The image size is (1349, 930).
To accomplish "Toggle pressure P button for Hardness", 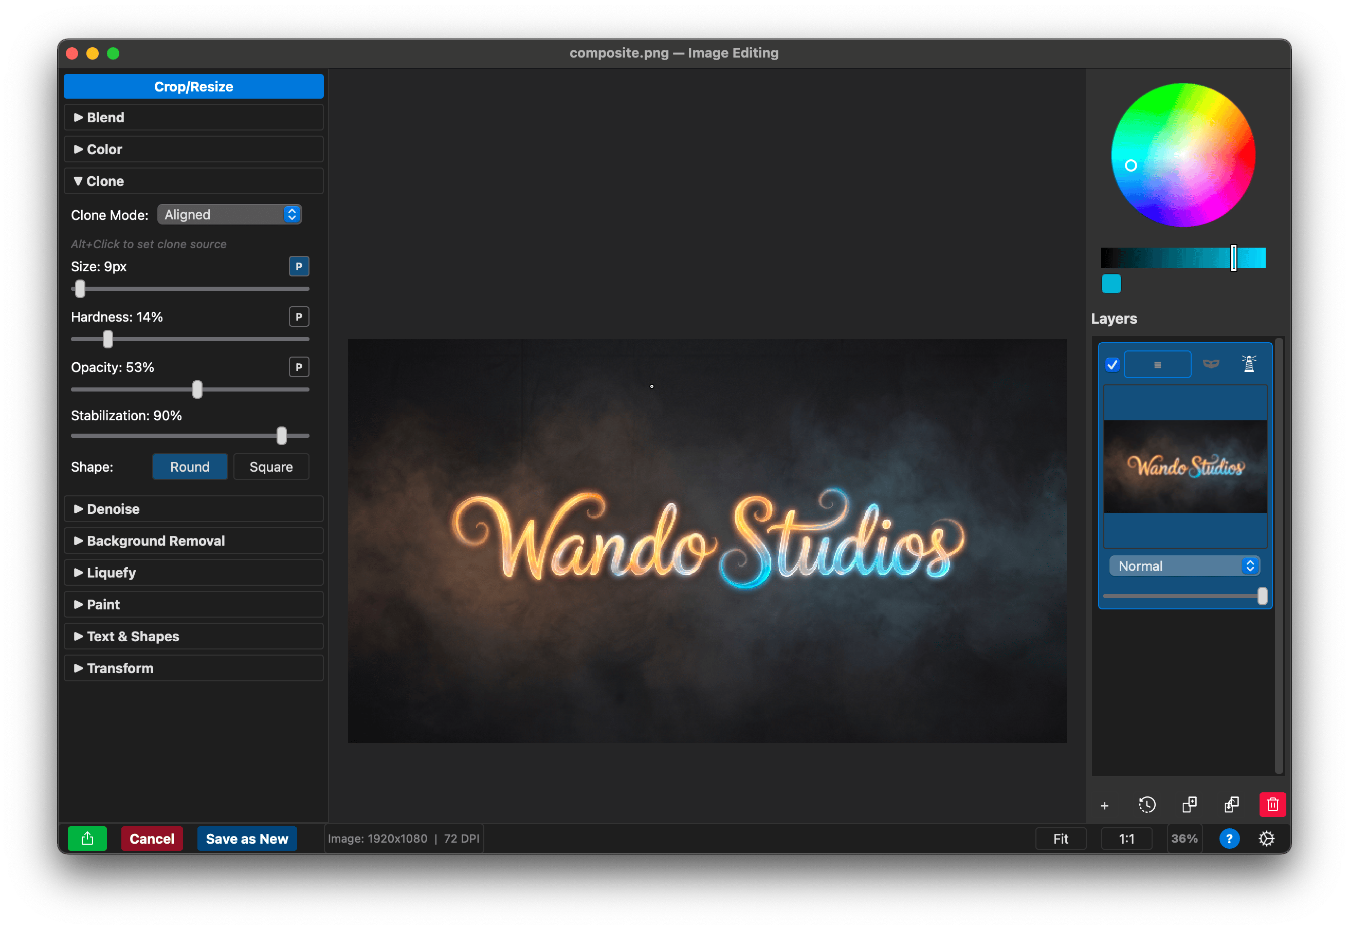I will [299, 317].
